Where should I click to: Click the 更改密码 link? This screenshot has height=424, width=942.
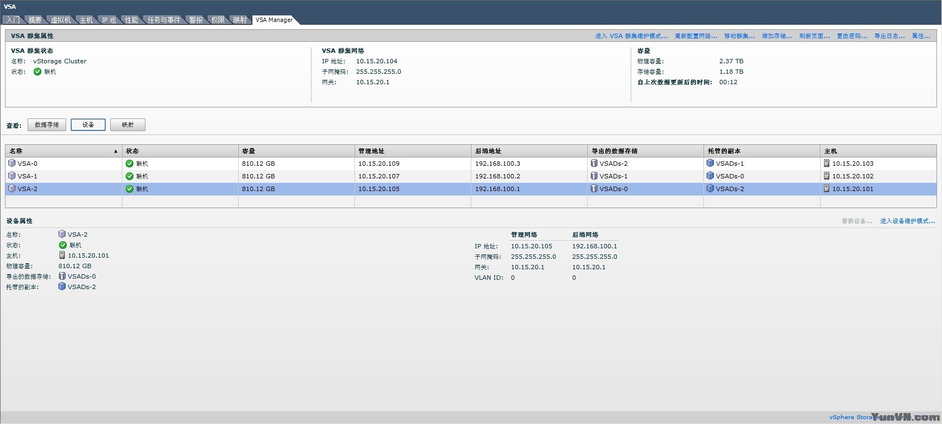tap(852, 36)
